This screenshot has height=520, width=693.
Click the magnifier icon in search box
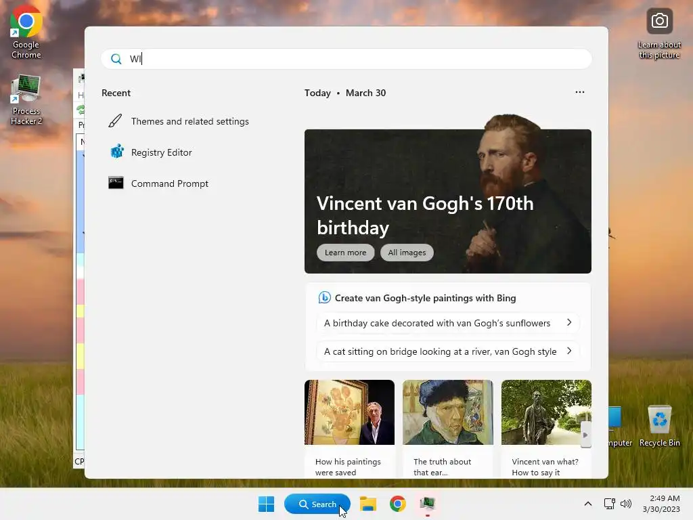tap(116, 59)
